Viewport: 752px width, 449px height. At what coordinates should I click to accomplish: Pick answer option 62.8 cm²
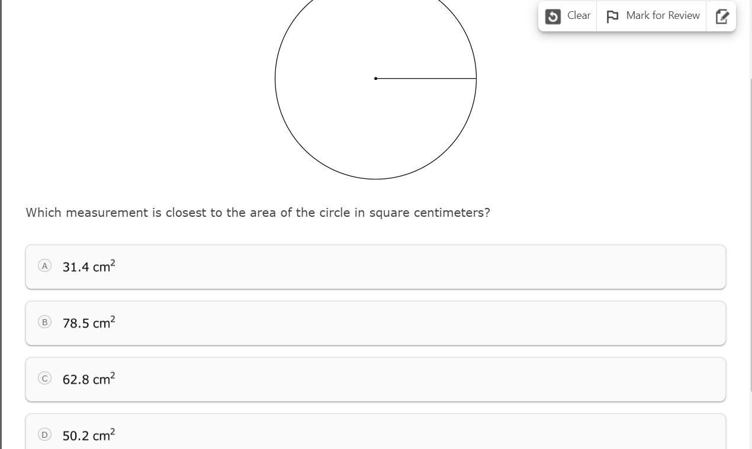89,379
